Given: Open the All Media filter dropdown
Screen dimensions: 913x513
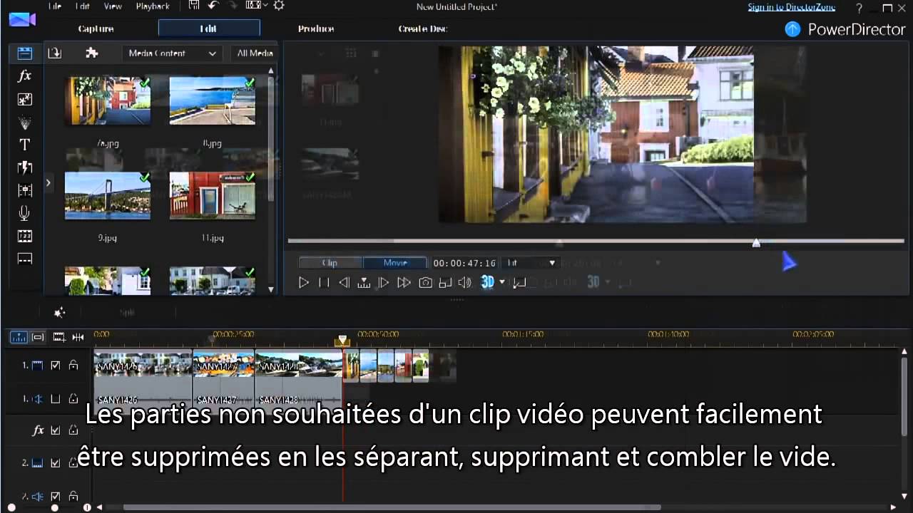Looking at the screenshot, I should (254, 53).
